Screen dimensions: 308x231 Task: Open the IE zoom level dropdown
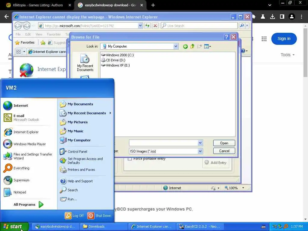coord(243,188)
